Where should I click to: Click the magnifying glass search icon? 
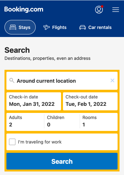pyautogui.click(x=12, y=80)
